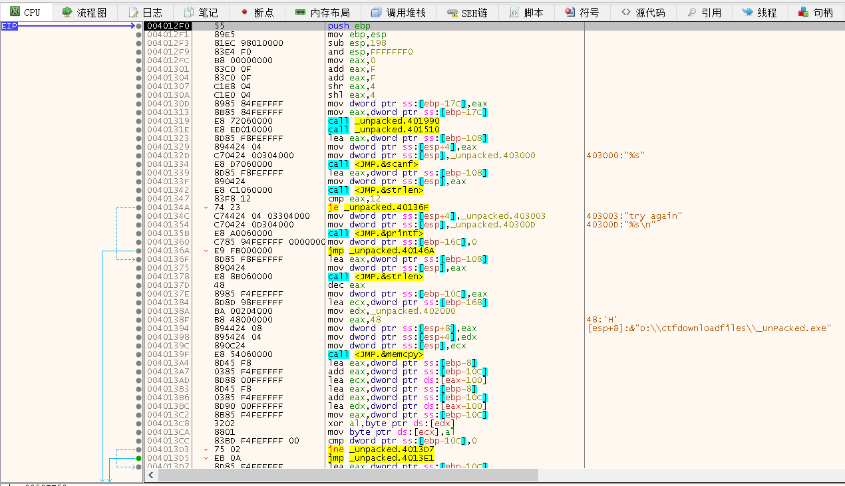Image resolution: width=845 pixels, height=486 pixels.
Task: Open the 句柄 (handles) tab
Action: pyautogui.click(x=816, y=12)
